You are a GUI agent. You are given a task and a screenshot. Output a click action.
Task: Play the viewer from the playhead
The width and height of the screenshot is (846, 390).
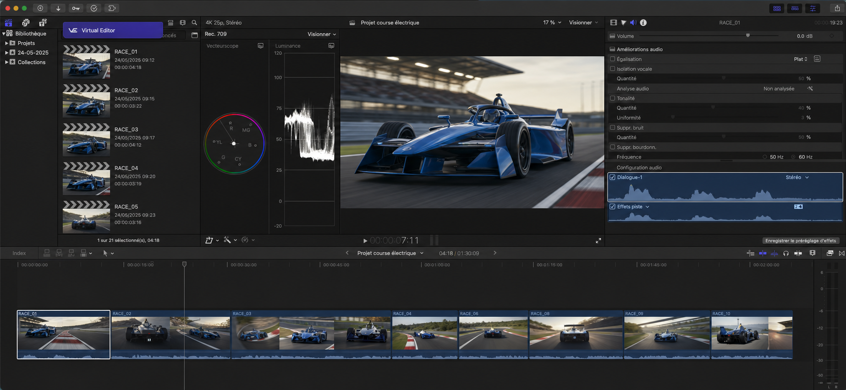[365, 240]
